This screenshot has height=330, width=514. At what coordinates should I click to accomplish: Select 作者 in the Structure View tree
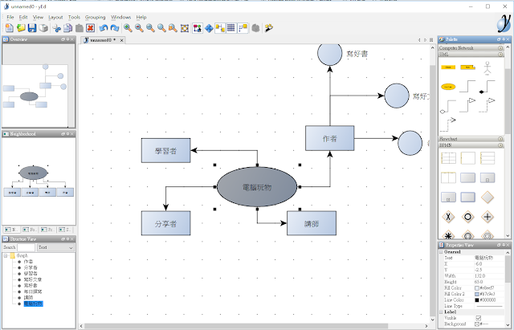[28, 262]
